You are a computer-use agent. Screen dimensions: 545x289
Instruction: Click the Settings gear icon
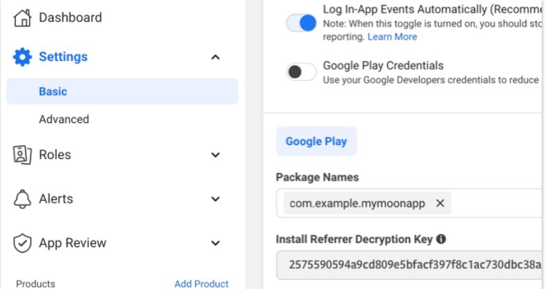[23, 57]
